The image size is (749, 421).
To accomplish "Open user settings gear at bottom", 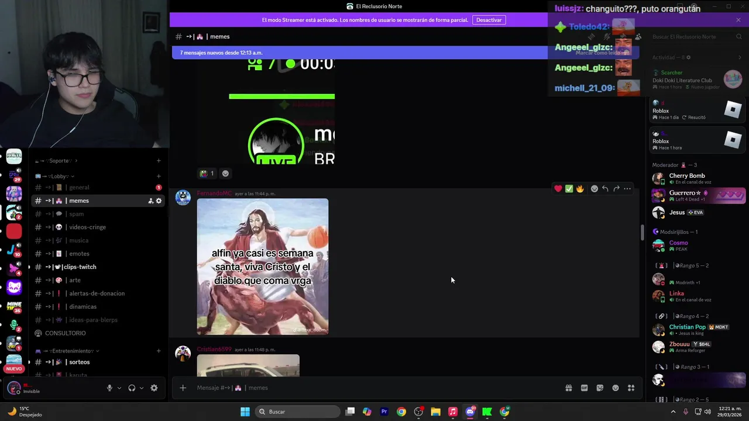I will pos(154,388).
